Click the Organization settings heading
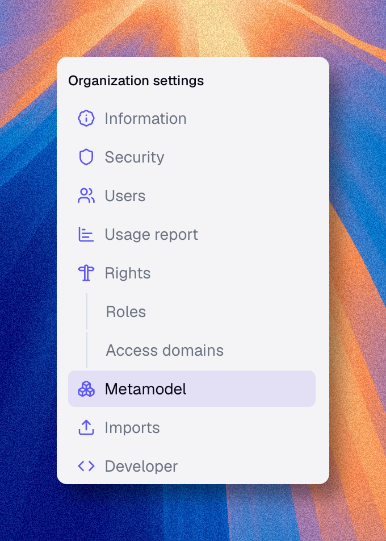Screen dimensions: 386x541 [136, 81]
